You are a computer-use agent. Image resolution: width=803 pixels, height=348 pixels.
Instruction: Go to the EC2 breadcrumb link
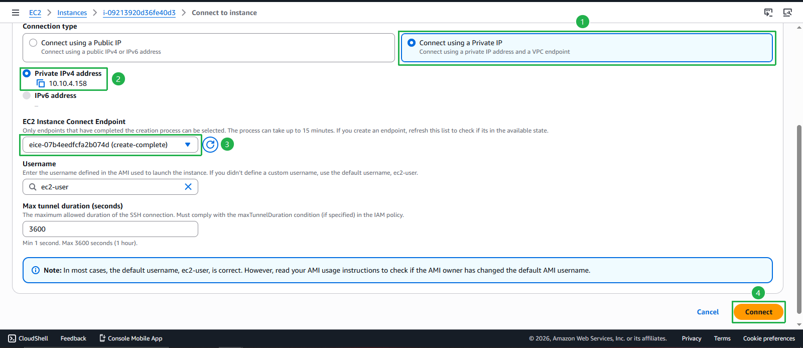35,13
